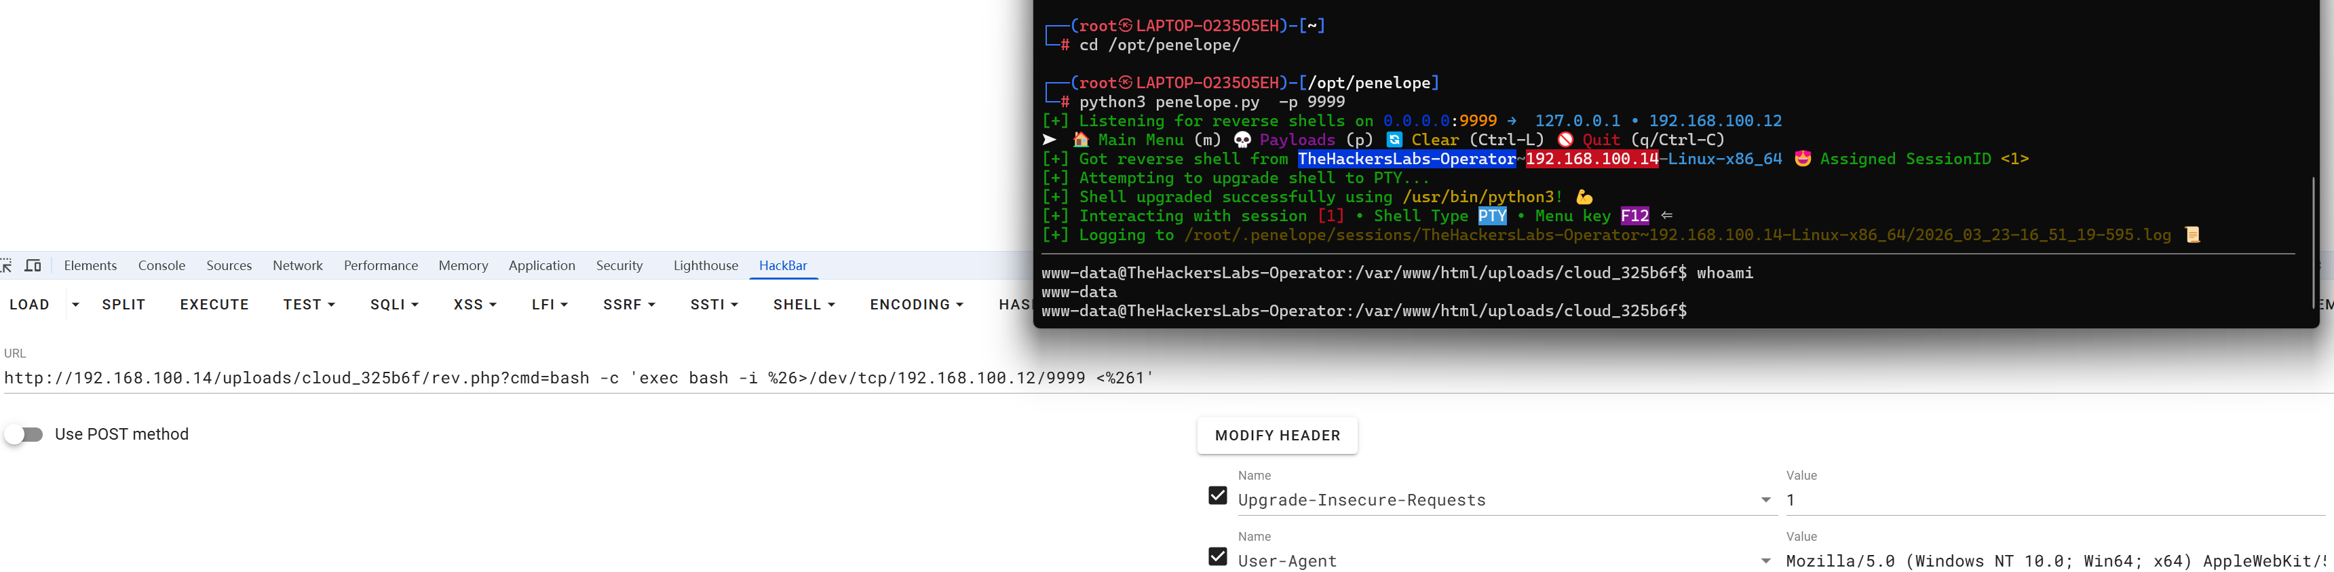Toggle the device toolbar icon
This screenshot has width=2334, height=572.
pos(33,265)
